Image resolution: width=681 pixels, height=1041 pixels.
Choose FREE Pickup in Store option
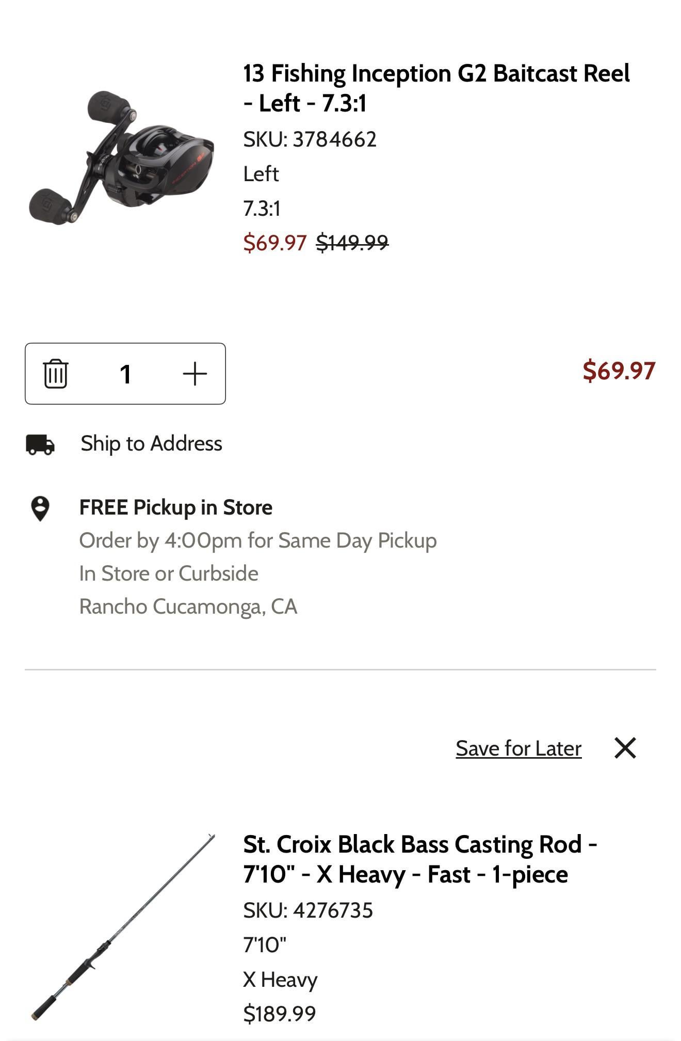175,508
